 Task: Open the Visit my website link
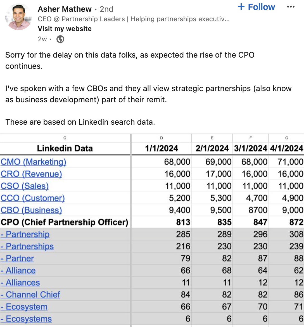[x=65, y=29]
